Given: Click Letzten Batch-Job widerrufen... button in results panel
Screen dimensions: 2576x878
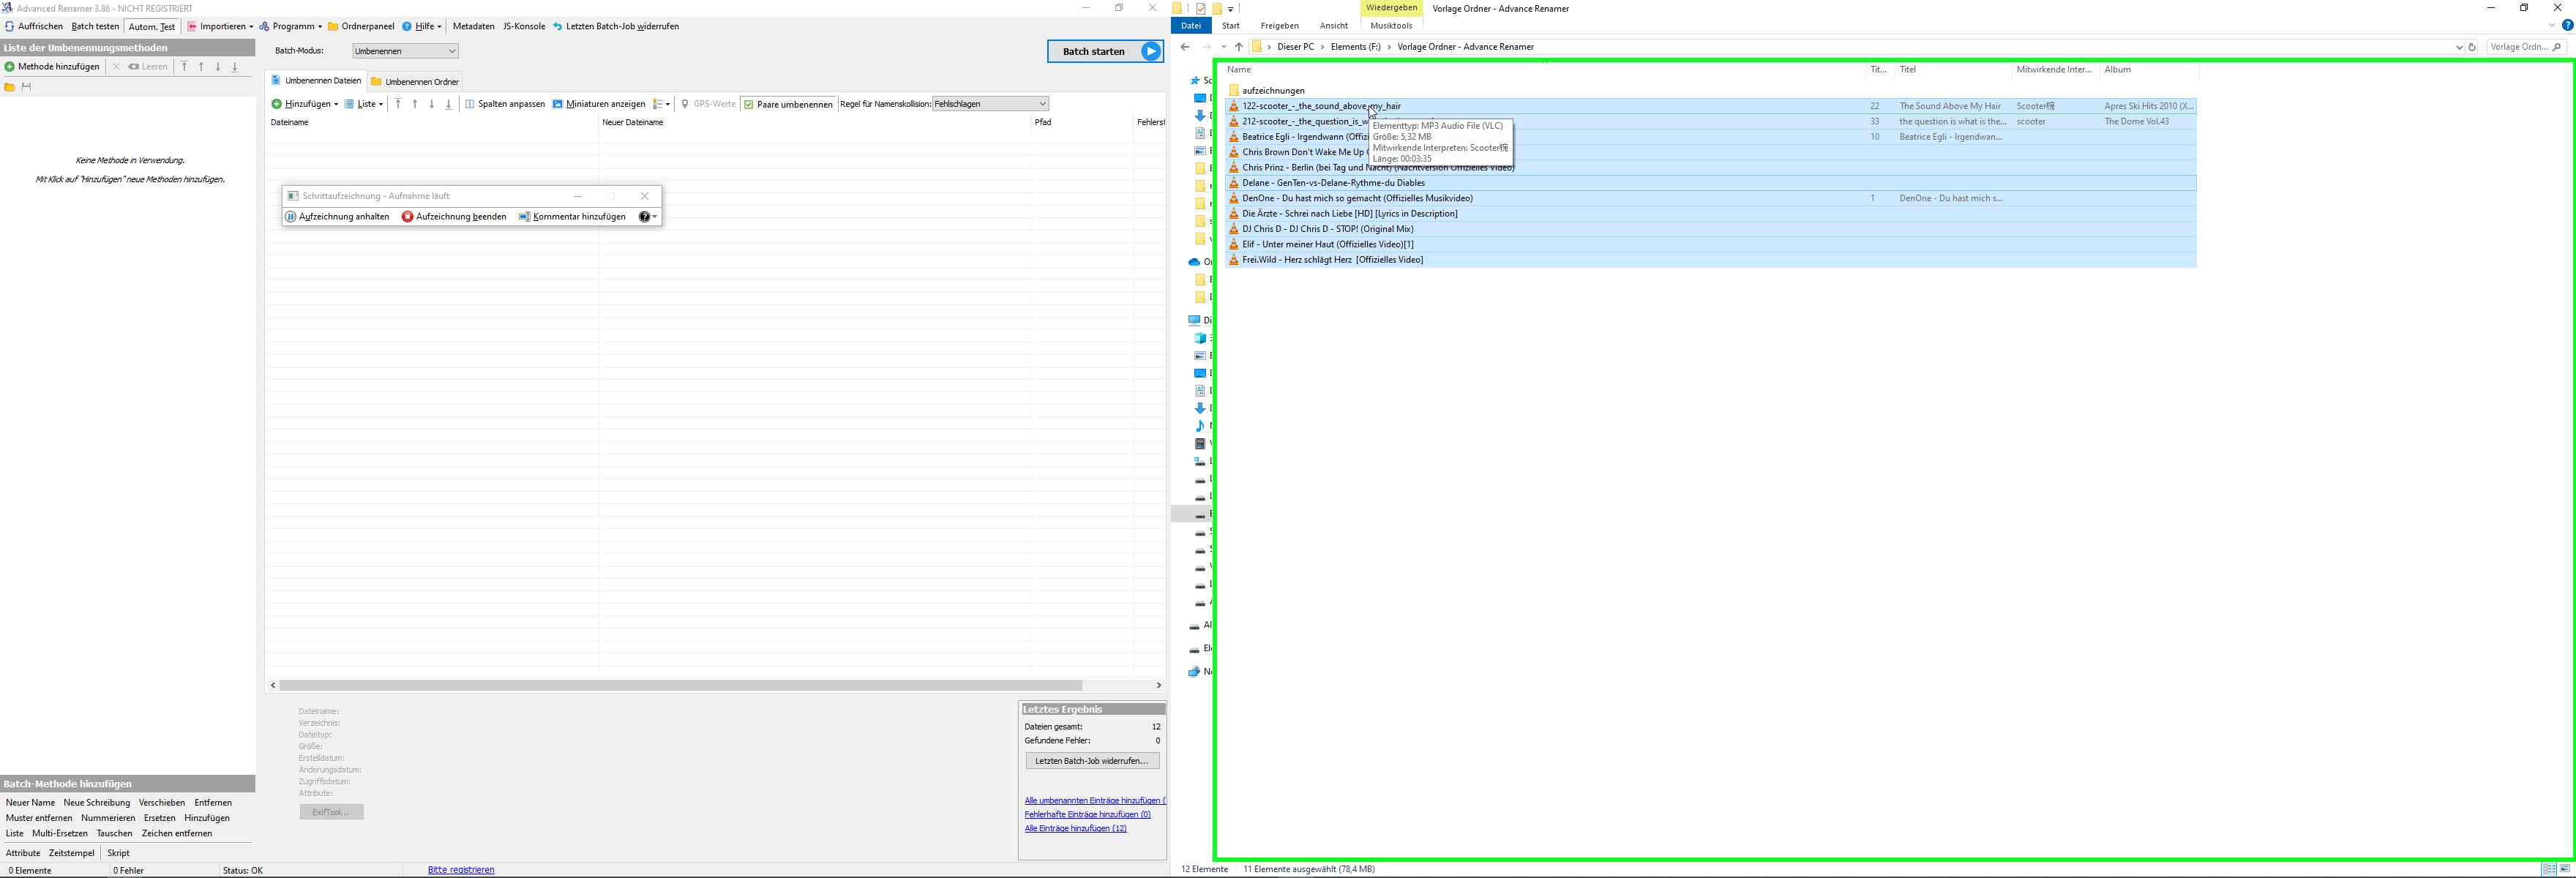Looking at the screenshot, I should click(1092, 761).
